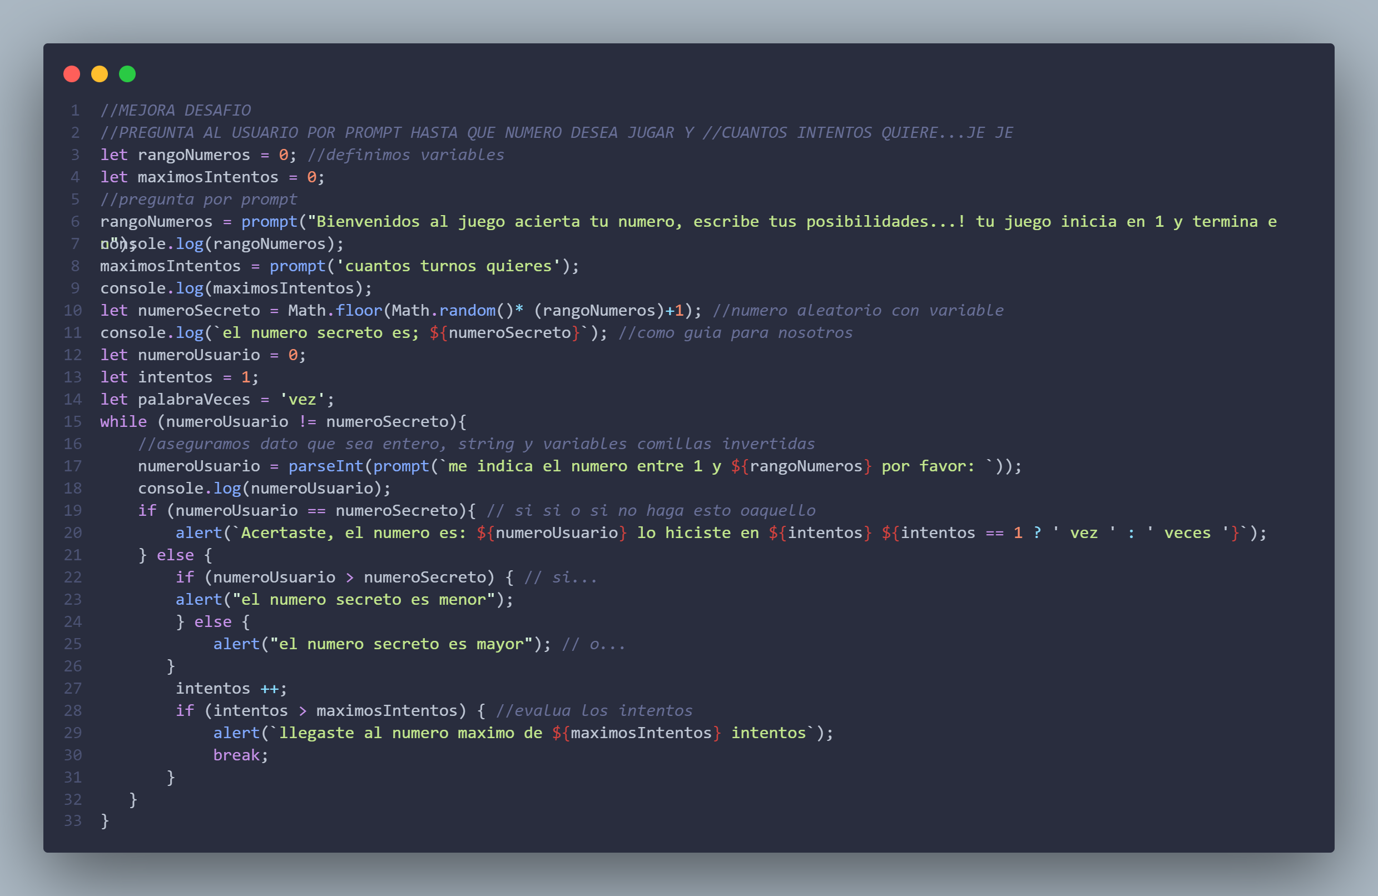Click '} else {' on line 24

[x=213, y=621]
